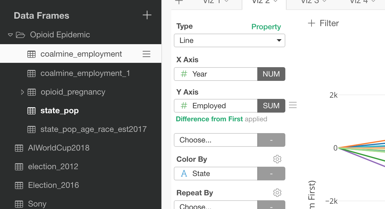The height and width of the screenshot is (209, 385).
Task: Click the Opioid Epidemic folder icon
Action: pyautogui.click(x=21, y=35)
